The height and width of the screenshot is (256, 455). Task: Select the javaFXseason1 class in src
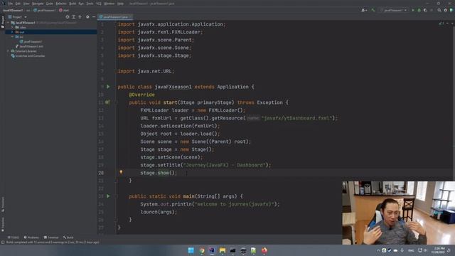[x=31, y=41]
